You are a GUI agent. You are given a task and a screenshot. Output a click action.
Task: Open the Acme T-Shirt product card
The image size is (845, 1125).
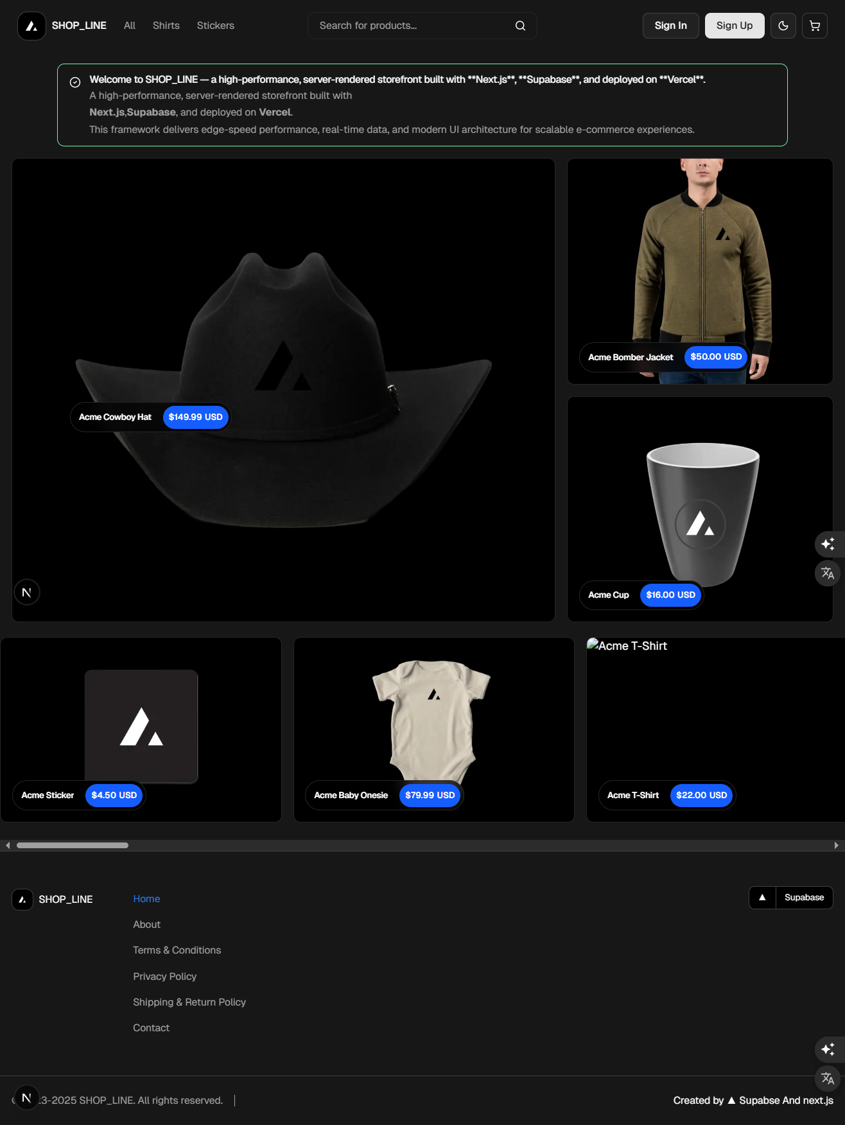coord(715,729)
